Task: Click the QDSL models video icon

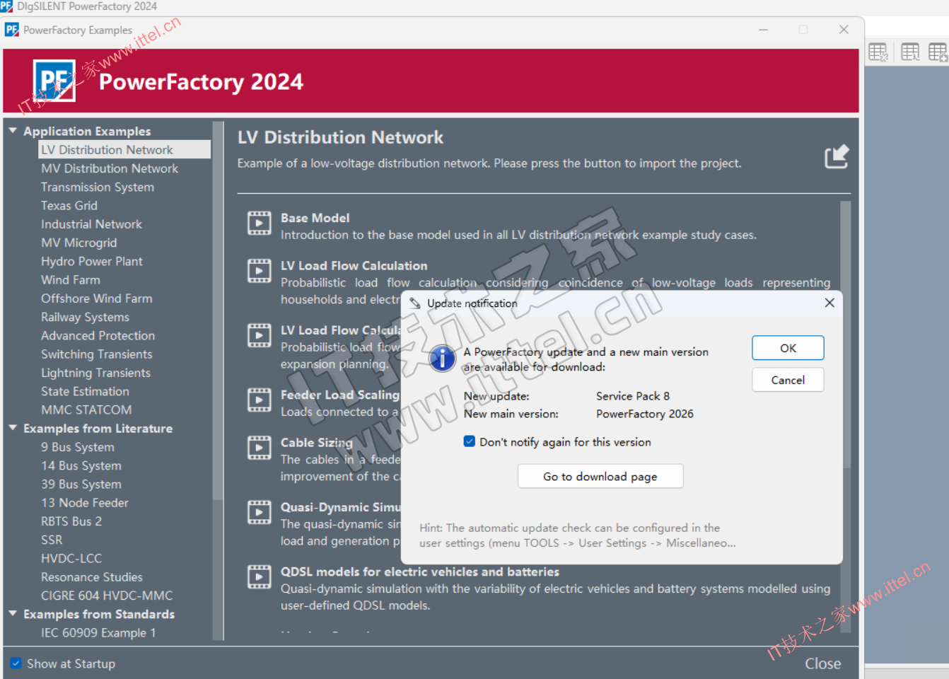Action: 259,576
